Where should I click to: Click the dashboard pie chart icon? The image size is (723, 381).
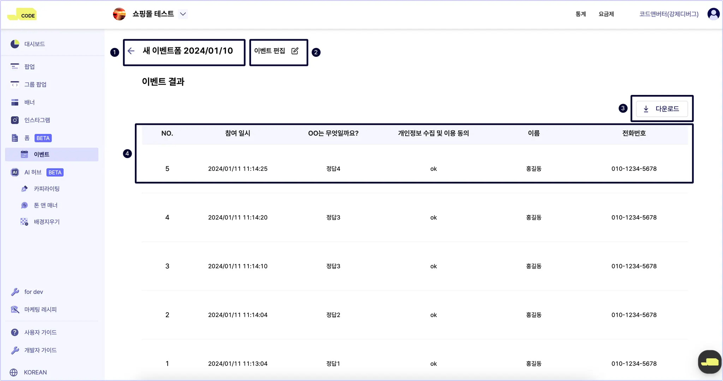click(15, 44)
